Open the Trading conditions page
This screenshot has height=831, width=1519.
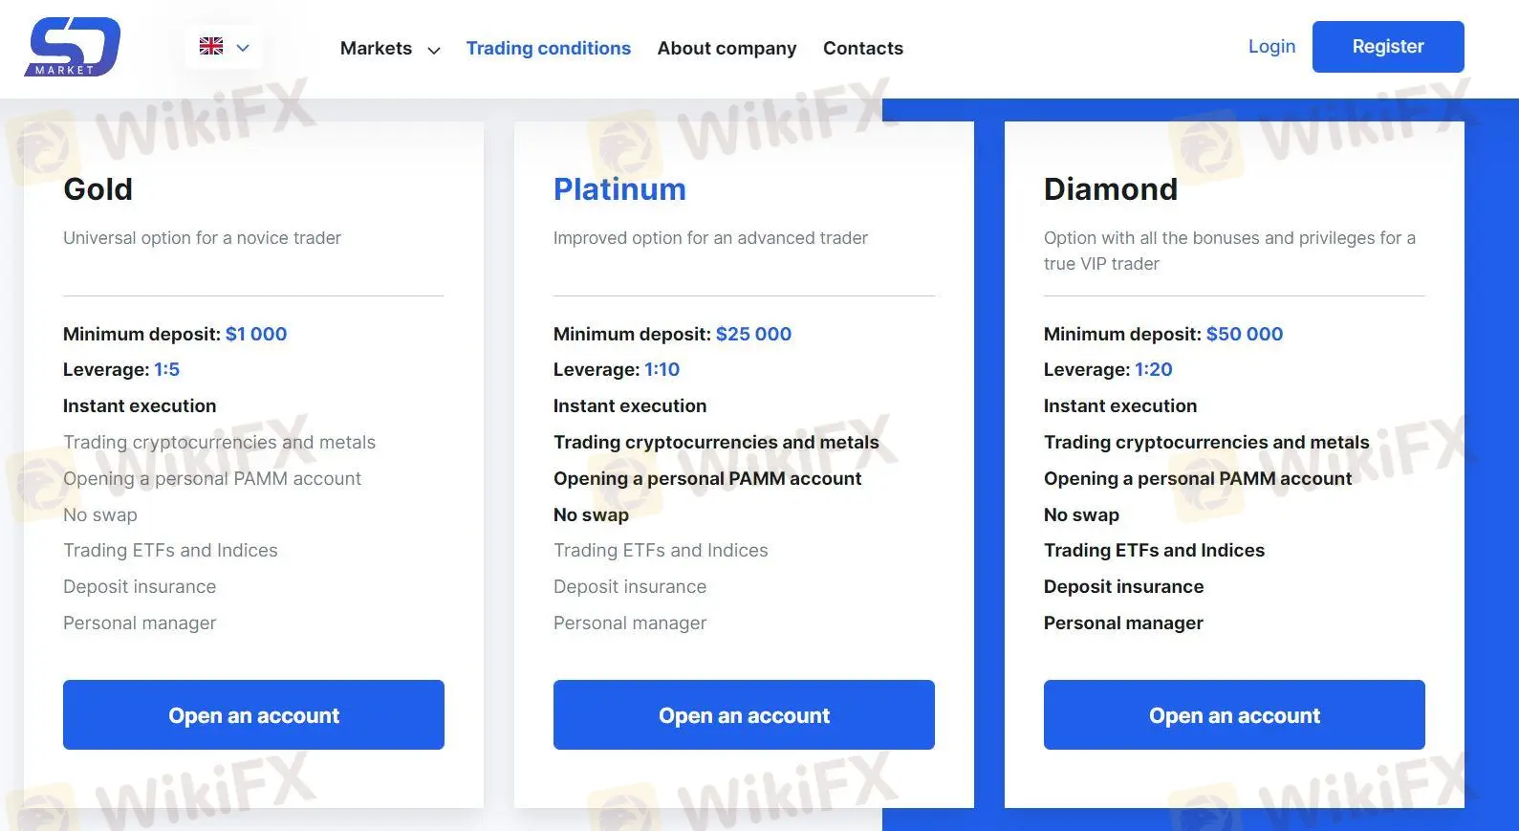(549, 48)
